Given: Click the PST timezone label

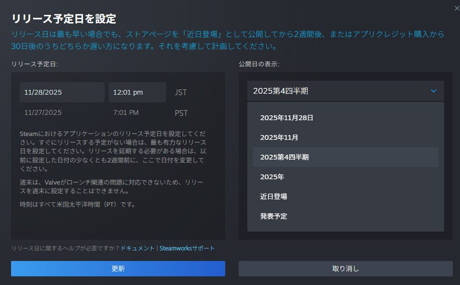Looking at the screenshot, I should coord(181,113).
